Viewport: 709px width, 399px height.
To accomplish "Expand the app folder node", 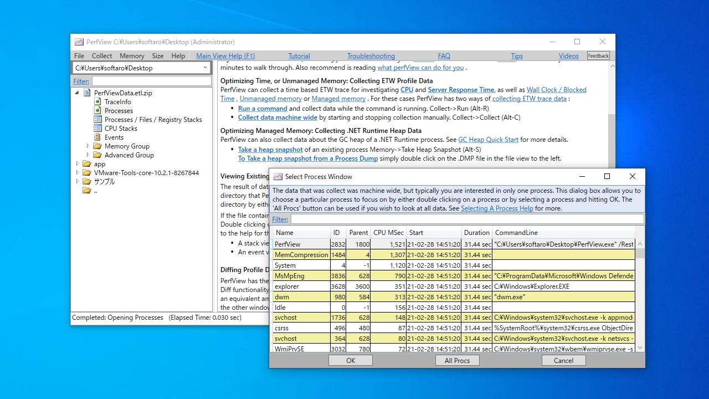I will click(78, 164).
